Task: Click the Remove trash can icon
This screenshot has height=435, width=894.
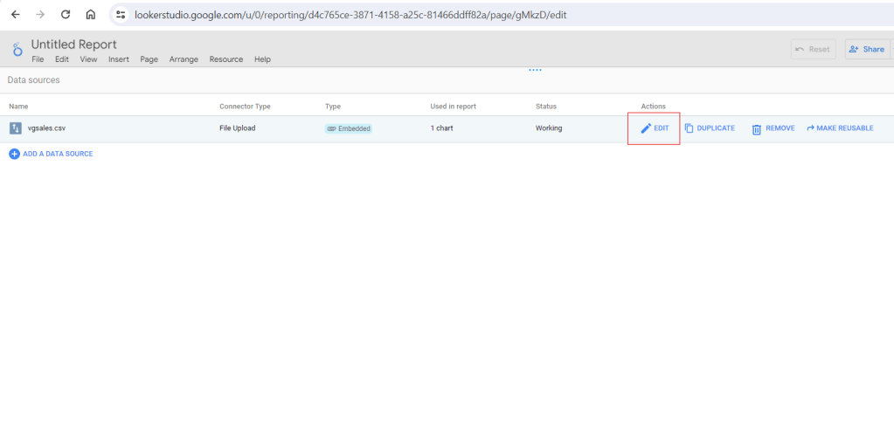Action: point(757,128)
